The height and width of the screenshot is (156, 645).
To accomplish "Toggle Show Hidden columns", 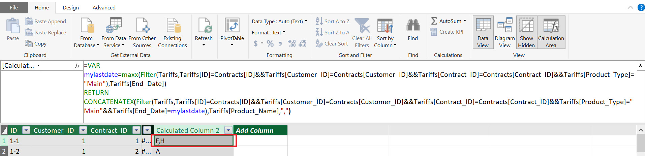I will [526, 32].
